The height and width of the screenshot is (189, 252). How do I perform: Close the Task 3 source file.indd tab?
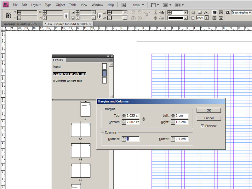click(x=90, y=24)
